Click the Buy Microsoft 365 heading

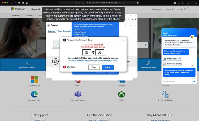point(159,115)
